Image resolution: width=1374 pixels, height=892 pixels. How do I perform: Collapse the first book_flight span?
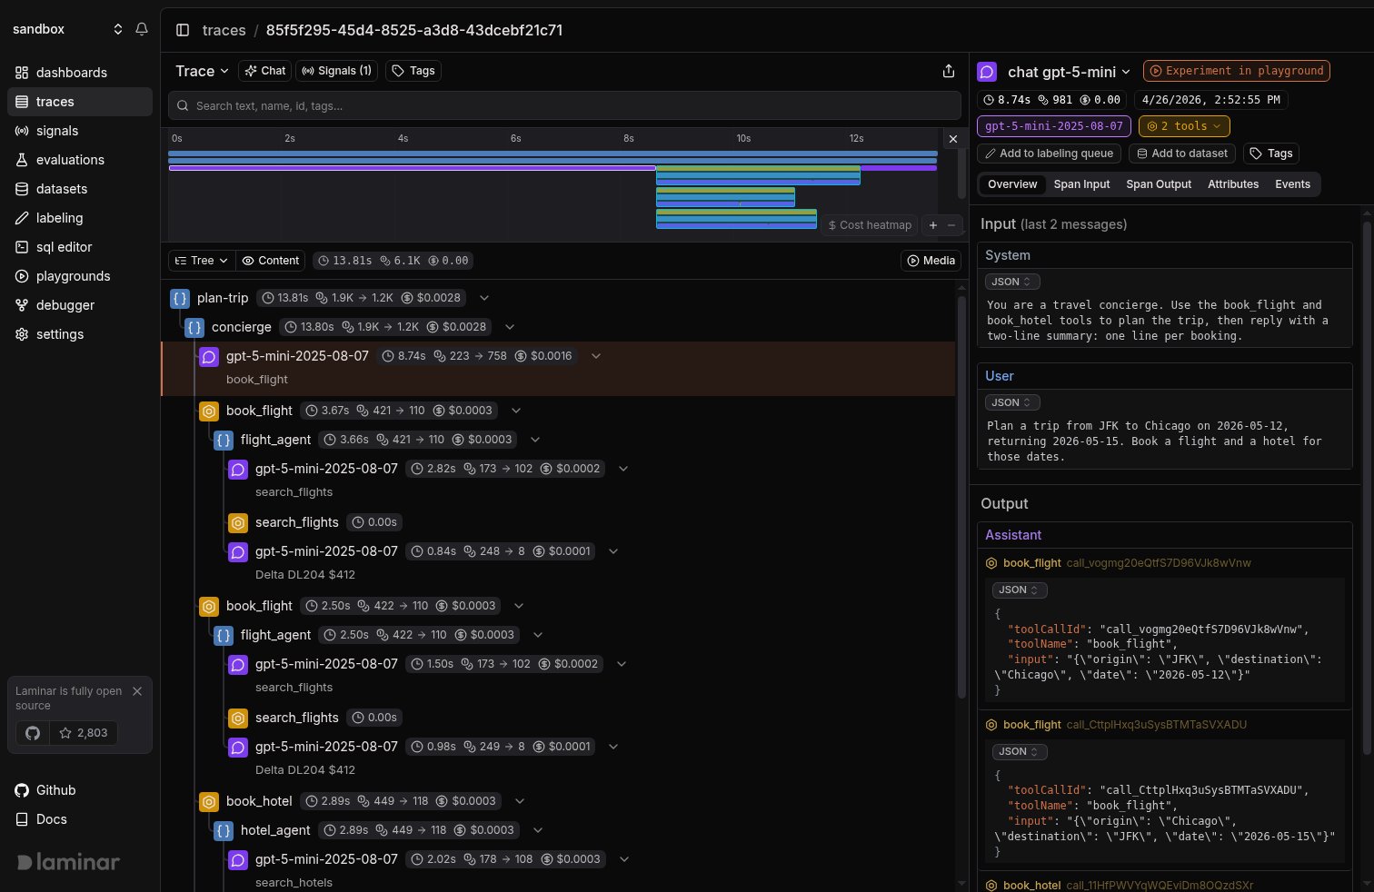(515, 411)
